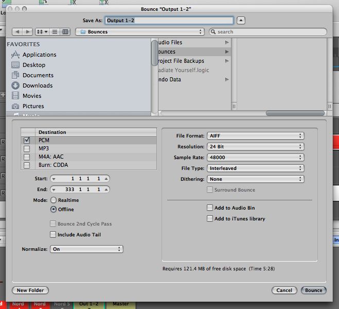This screenshot has width=339, height=309.
Task: Select Desktop in Favorites sidebar
Action: tap(33, 65)
